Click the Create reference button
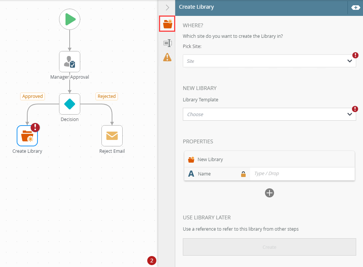The image size is (363, 267). click(x=270, y=247)
